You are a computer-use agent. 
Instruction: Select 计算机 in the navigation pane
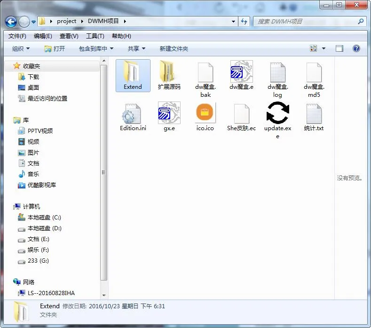click(27, 206)
